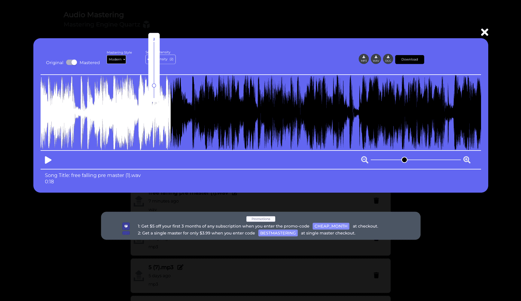This screenshot has width=521, height=301.
Task: Zoom out of the waveform
Action: (365, 160)
